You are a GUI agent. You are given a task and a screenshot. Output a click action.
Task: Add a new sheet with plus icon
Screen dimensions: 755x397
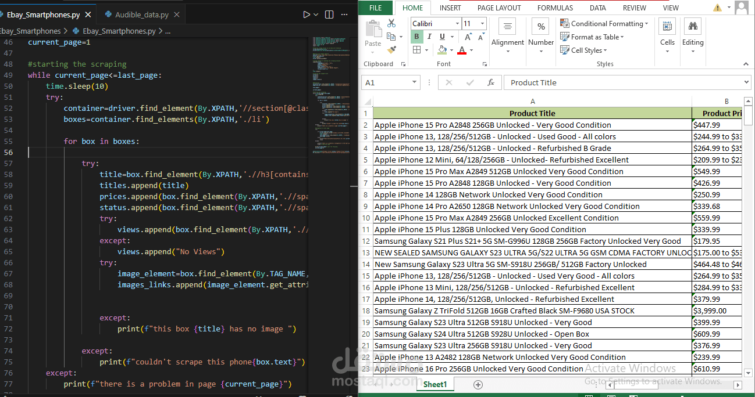click(478, 384)
